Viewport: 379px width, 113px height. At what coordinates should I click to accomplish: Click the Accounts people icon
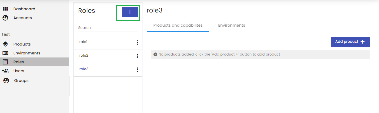pyautogui.click(x=5, y=18)
